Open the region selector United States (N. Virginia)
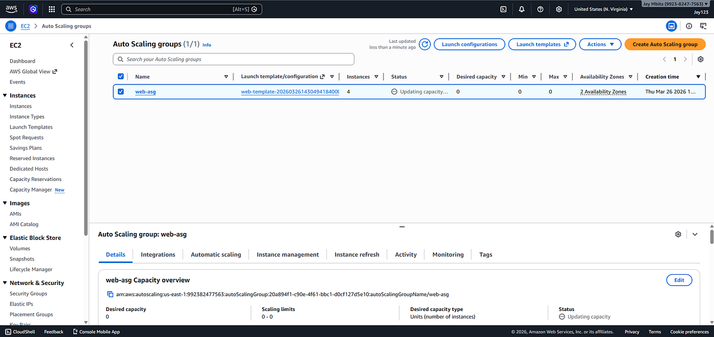Viewport: 714px width, 337px height. (x=603, y=9)
